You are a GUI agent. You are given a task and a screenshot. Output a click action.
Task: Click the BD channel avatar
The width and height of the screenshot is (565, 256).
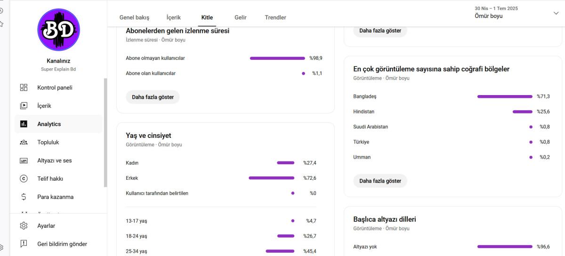click(58, 30)
